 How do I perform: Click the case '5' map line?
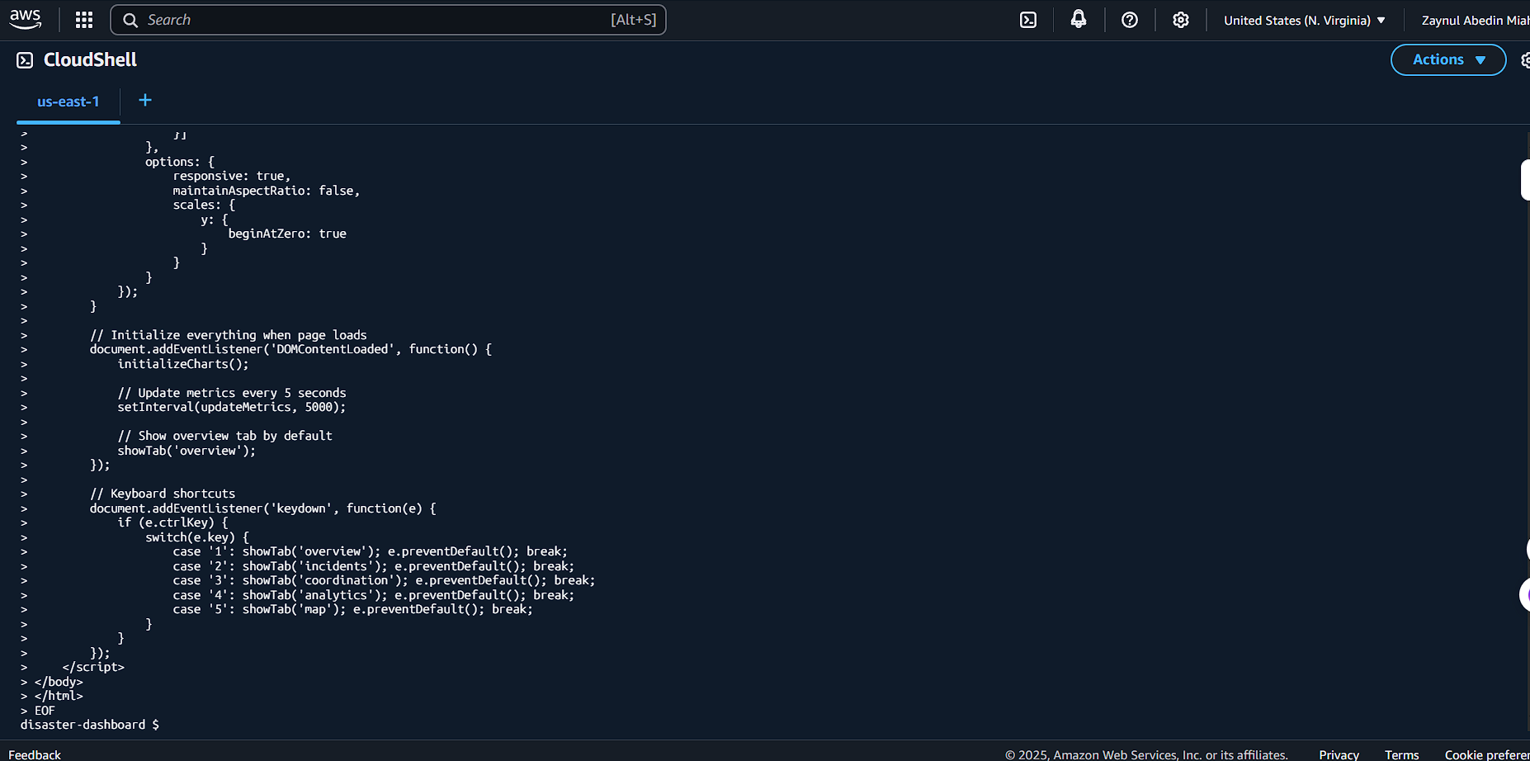pyautogui.click(x=353, y=609)
